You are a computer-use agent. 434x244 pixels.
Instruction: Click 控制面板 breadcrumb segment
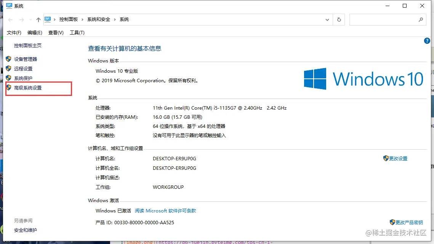point(68,19)
